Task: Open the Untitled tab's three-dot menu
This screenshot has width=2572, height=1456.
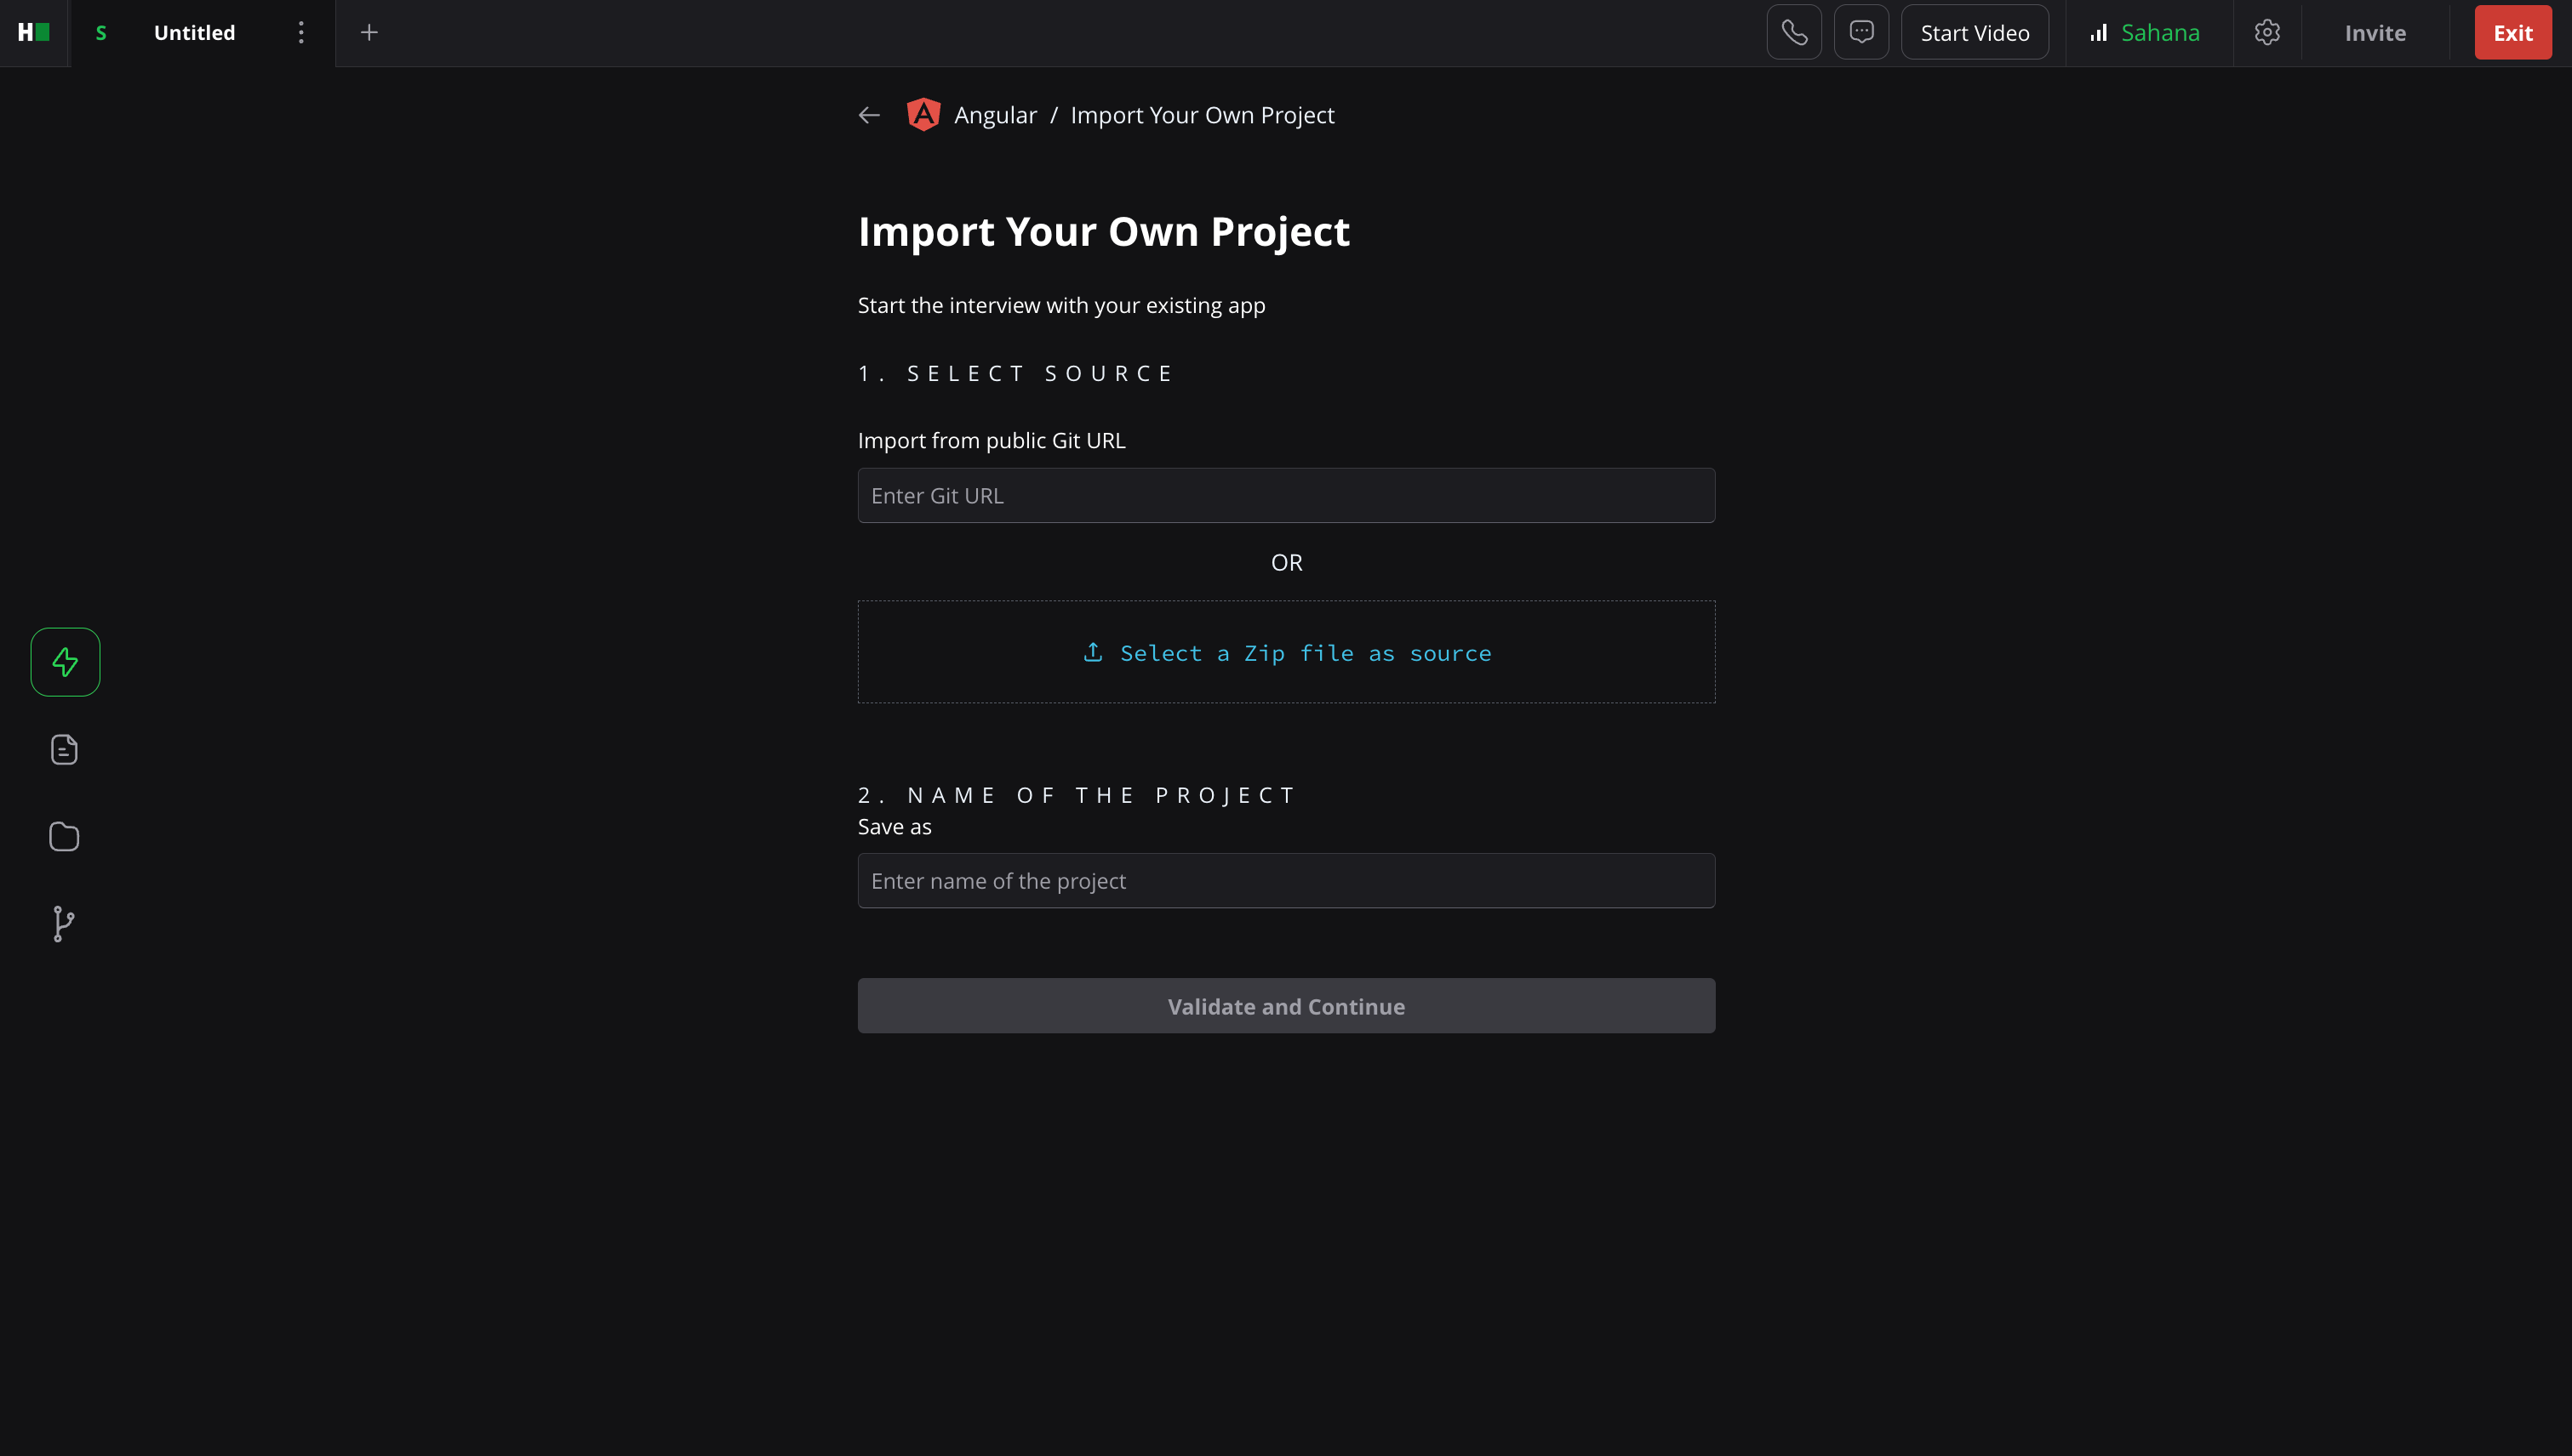Action: (300, 32)
